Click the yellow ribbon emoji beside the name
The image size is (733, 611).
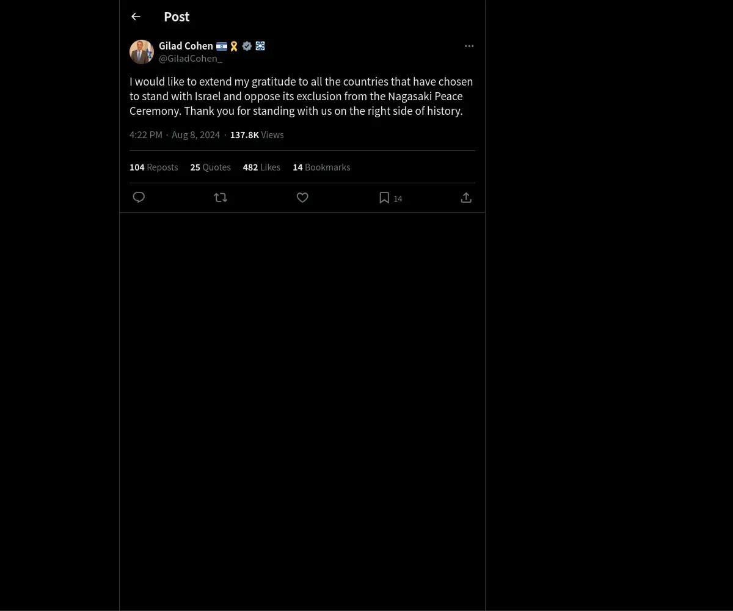tap(234, 46)
